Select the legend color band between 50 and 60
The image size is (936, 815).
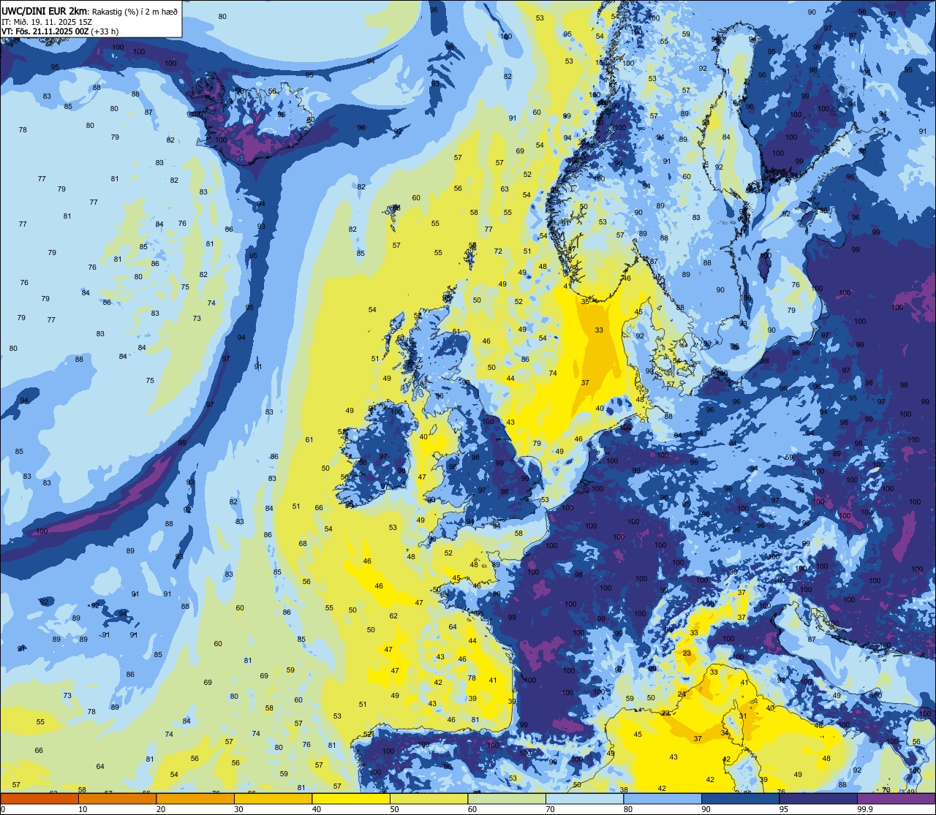[x=429, y=798]
